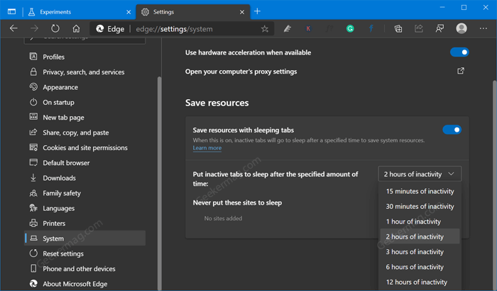Select 12 hours of inactivity
This screenshot has height=291, width=497.
pos(420,283)
